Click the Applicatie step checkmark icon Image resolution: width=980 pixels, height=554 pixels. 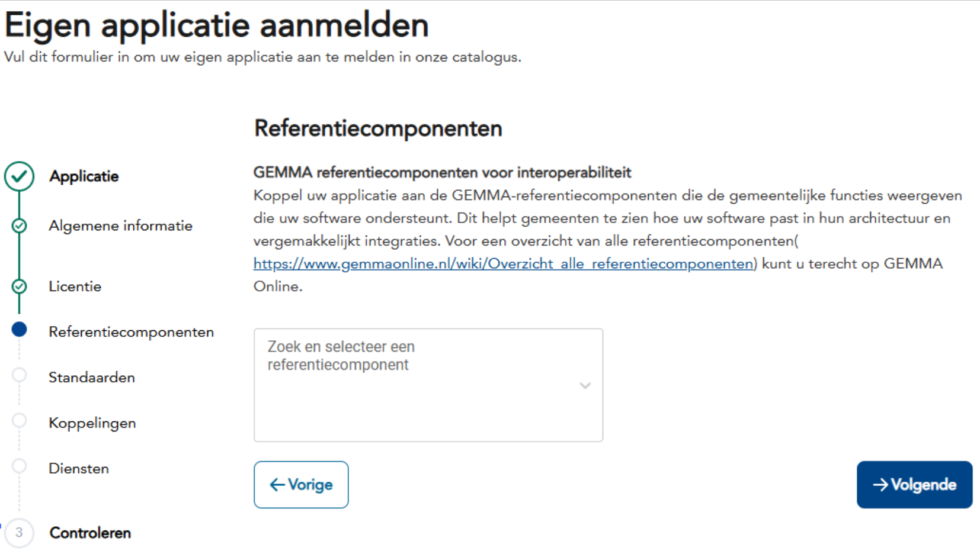tap(19, 176)
